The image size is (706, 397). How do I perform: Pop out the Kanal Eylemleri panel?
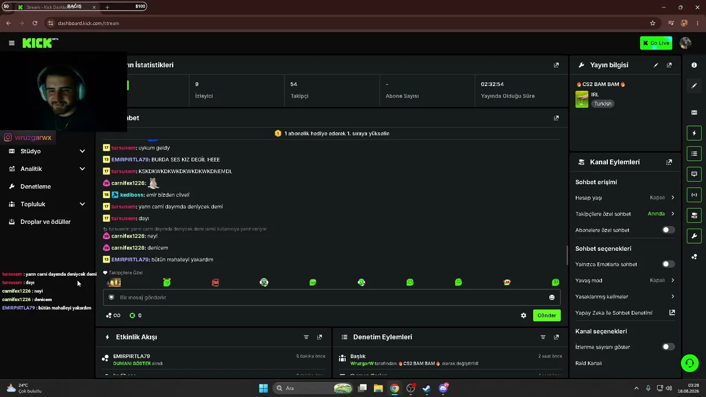[669, 162]
